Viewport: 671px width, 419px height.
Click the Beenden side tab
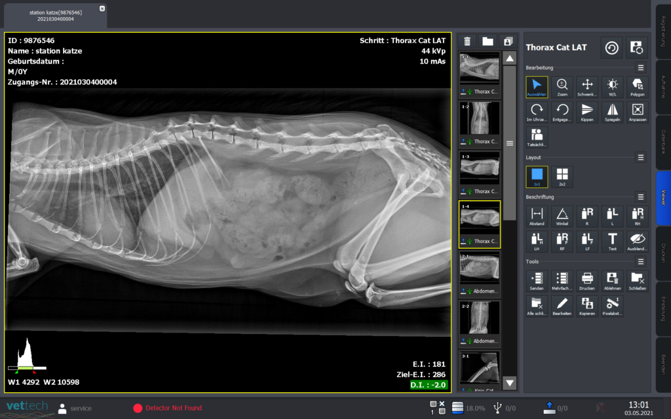click(663, 364)
